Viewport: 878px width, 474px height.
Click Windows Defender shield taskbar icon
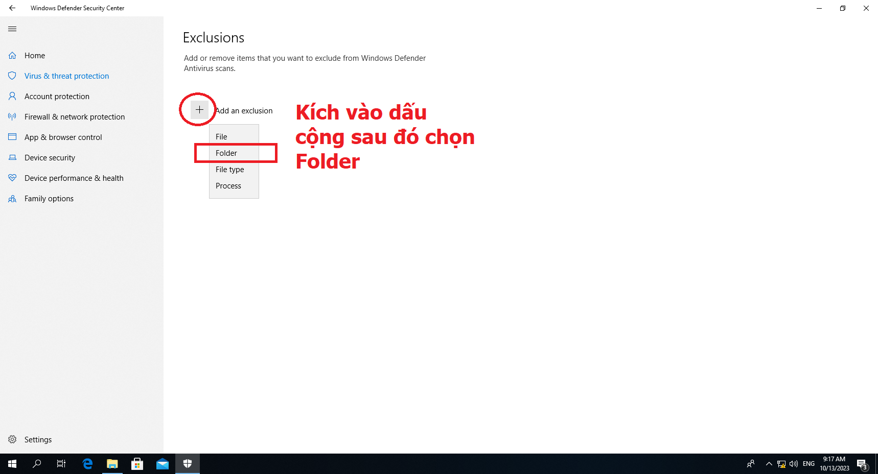click(188, 464)
